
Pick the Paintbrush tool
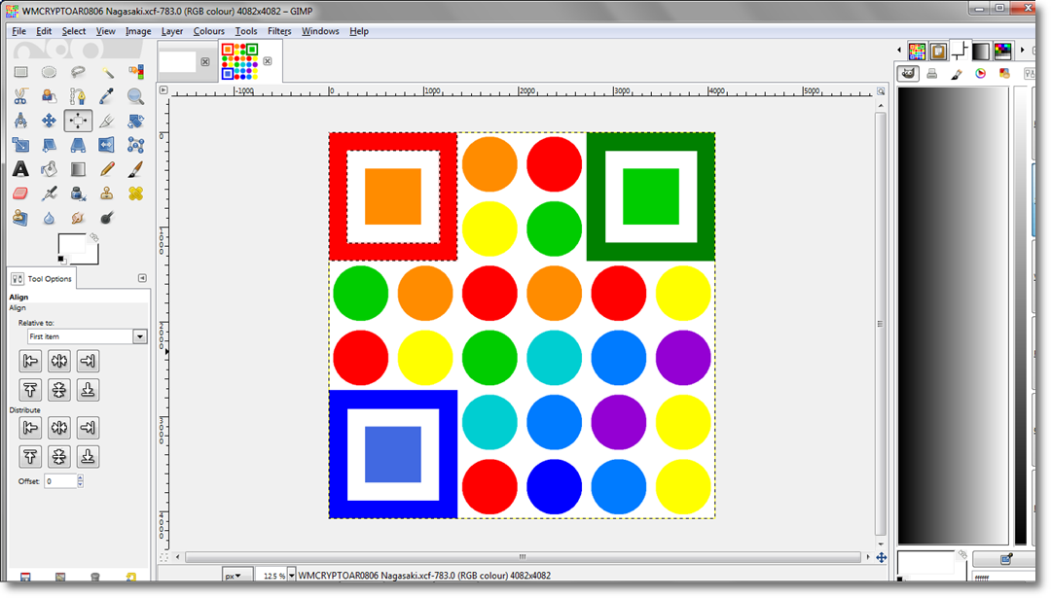tap(135, 169)
